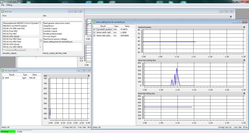Image resolution: width=249 pixels, height=133 pixels.
Task: Click ECU list scroll down arrow
Action: [x=40, y=47]
